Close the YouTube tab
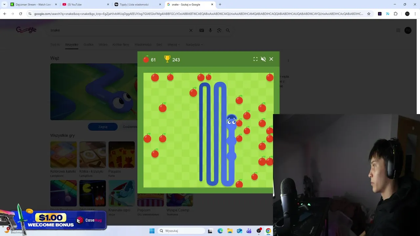Image resolution: width=420 pixels, height=236 pixels. coord(108,4)
